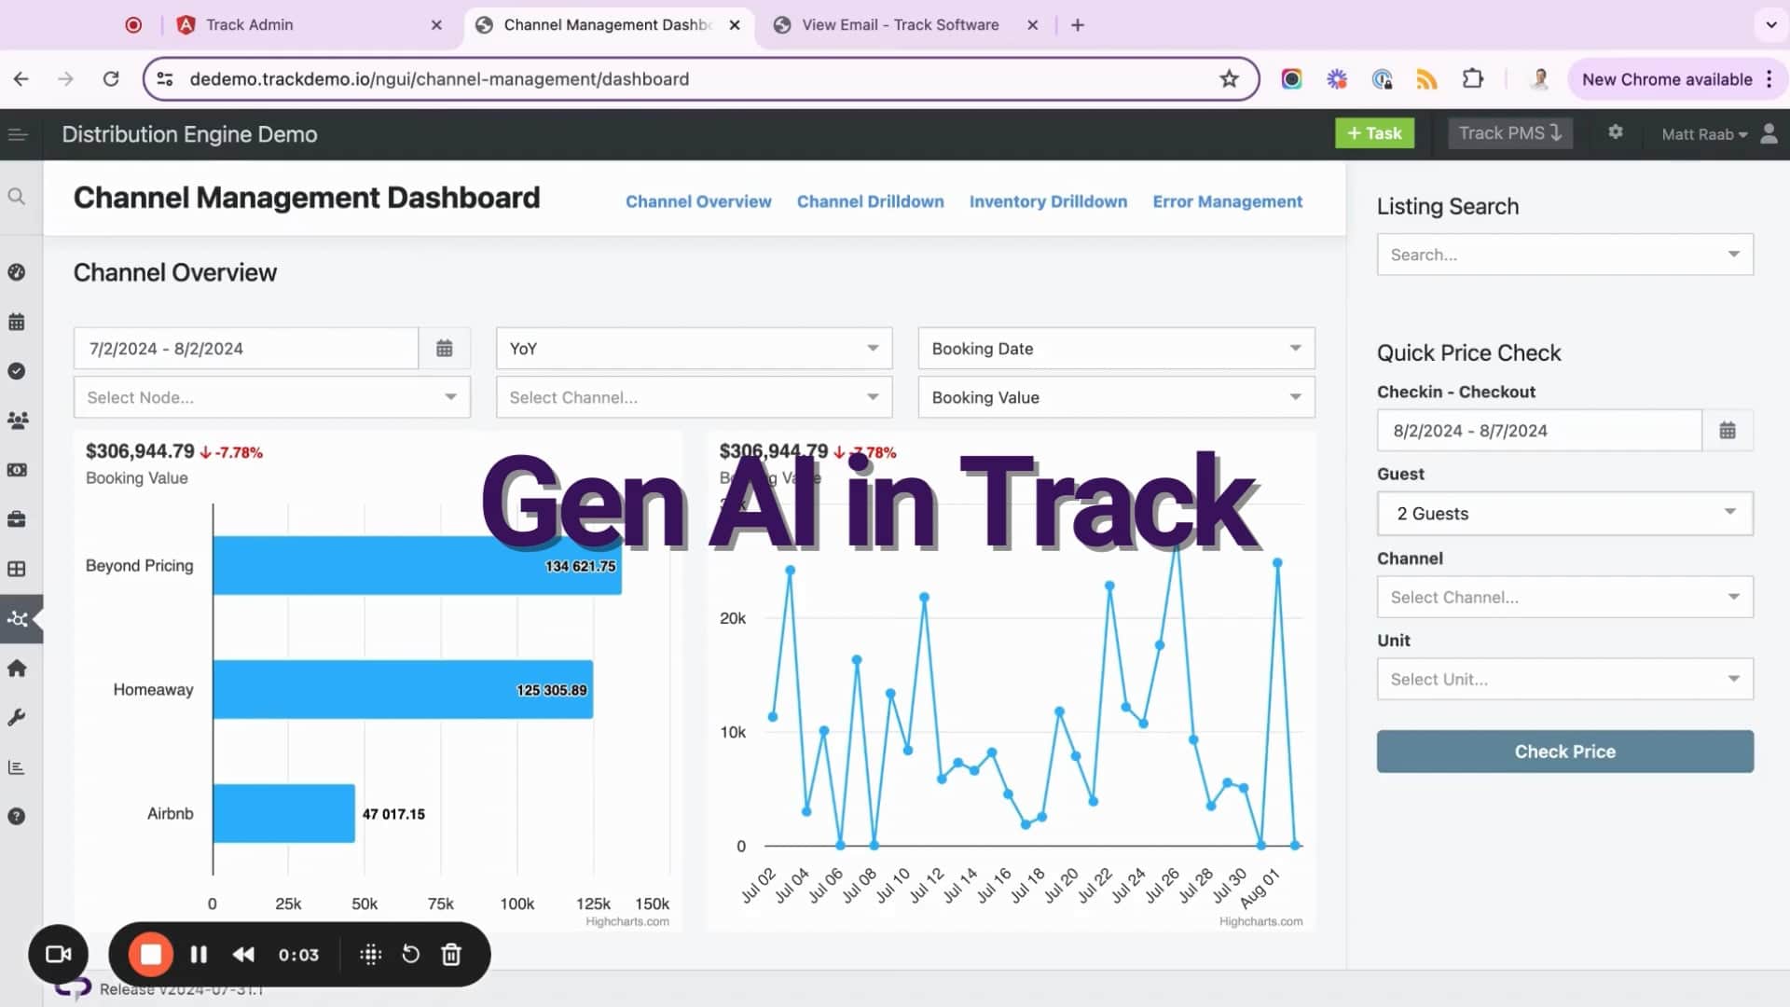1790x1007 pixels.
Task: Open the home units sidebar icon
Action: (x=17, y=669)
